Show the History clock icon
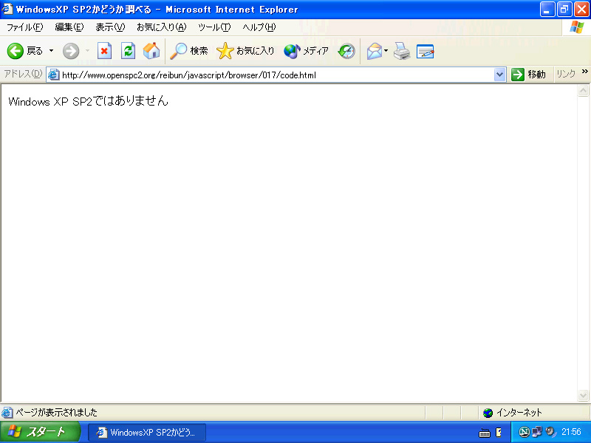This screenshot has height=443, width=591. coord(346,51)
